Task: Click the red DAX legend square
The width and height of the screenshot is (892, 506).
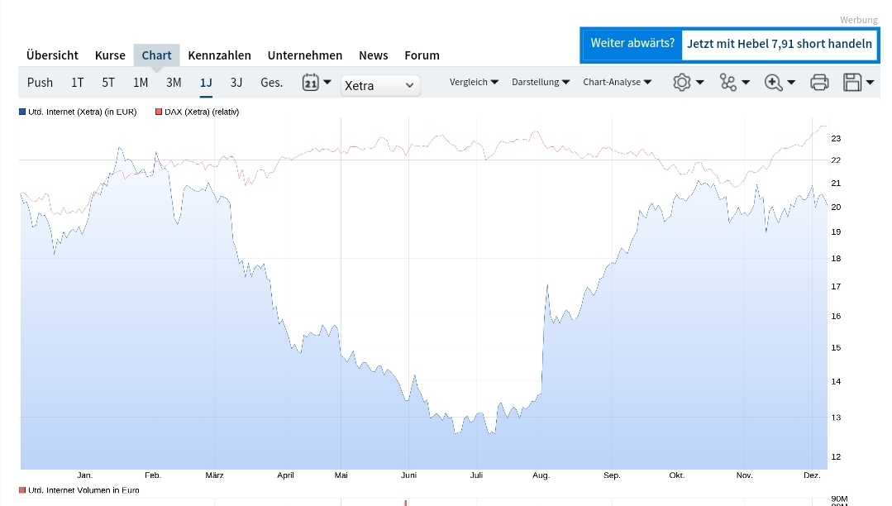Action: coord(158,112)
